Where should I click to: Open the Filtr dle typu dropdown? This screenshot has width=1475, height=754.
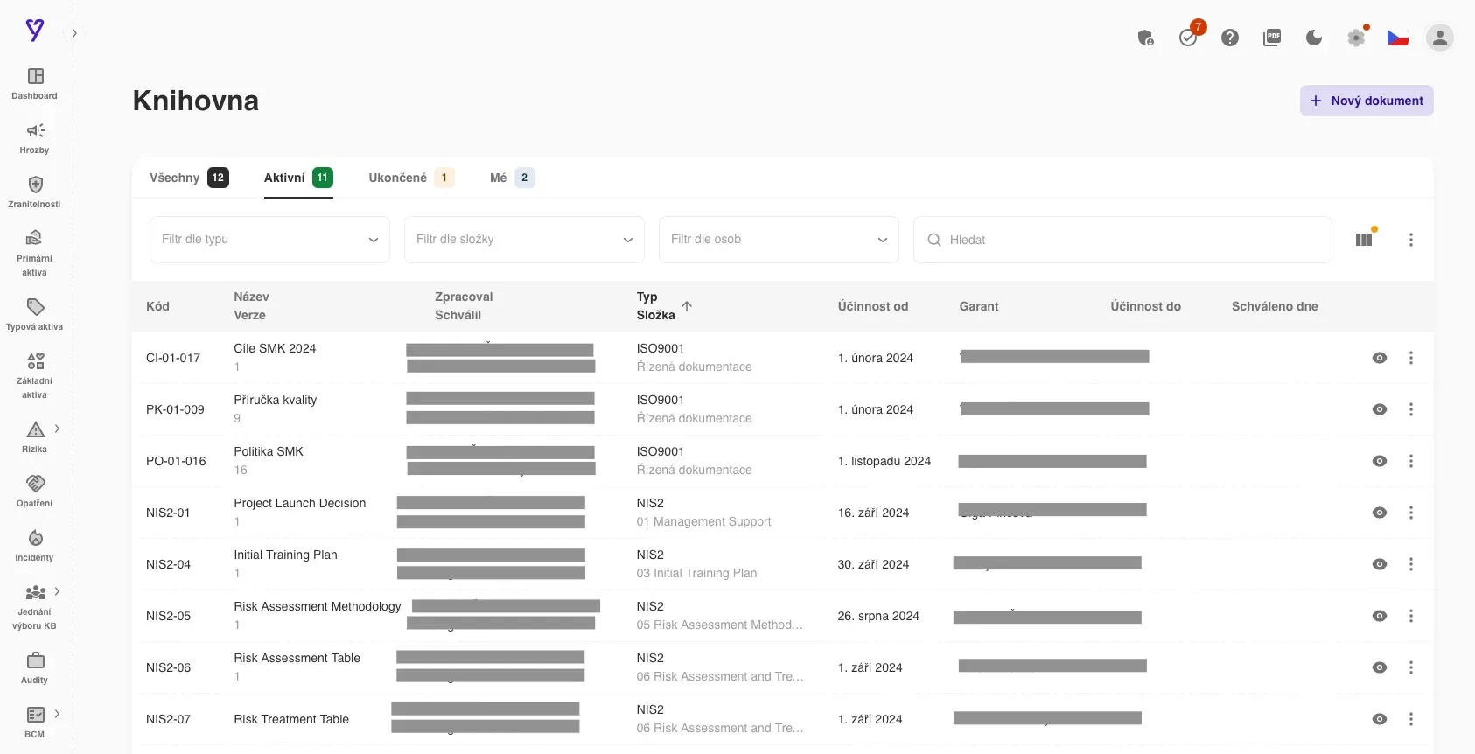pos(269,240)
